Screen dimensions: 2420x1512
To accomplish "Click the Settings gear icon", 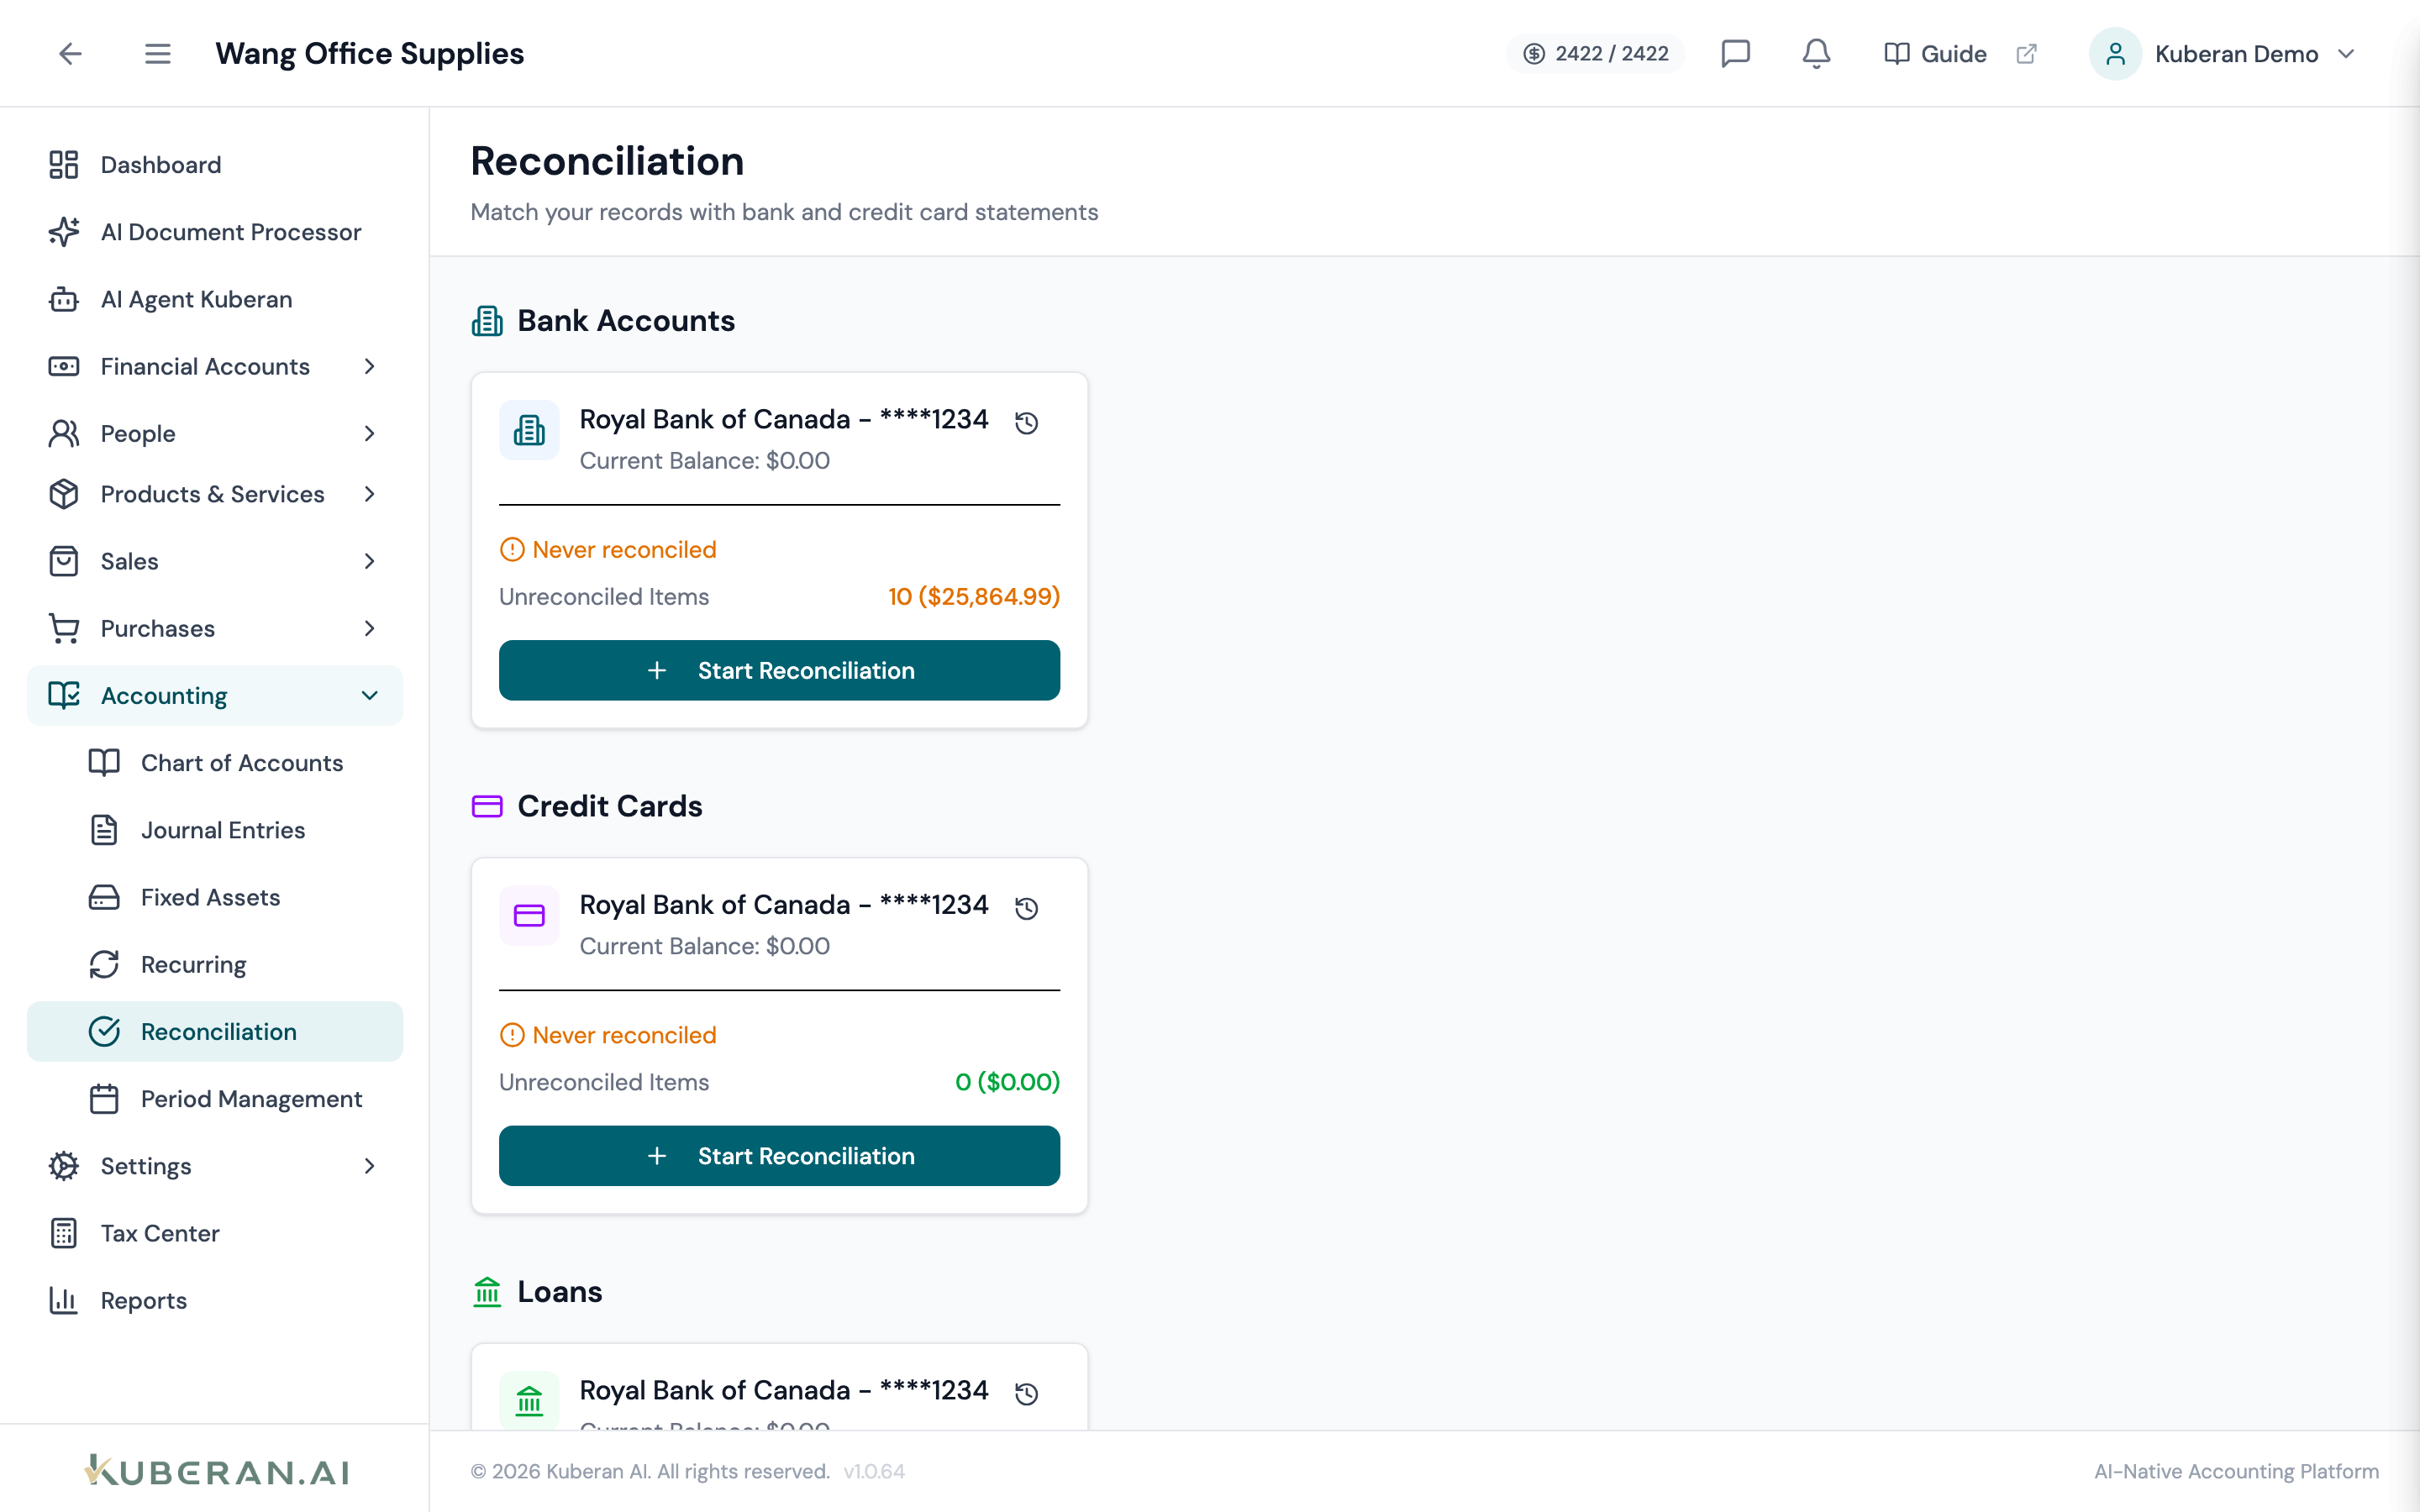I will [x=64, y=1166].
